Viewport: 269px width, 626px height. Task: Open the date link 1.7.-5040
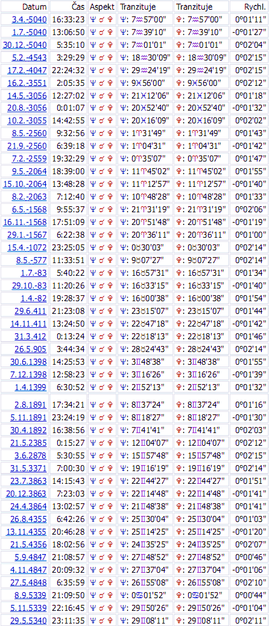[x=30, y=31]
